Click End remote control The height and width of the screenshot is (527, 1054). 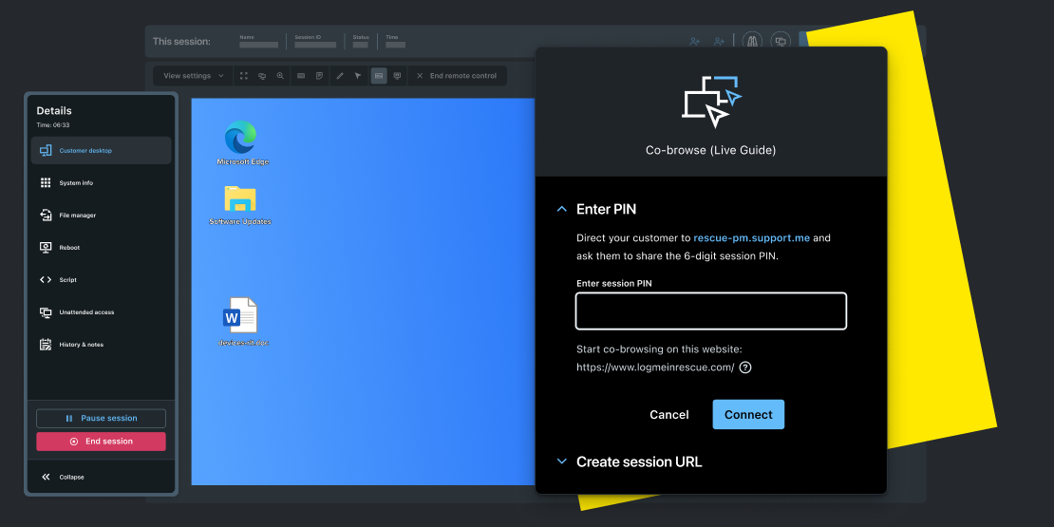457,76
